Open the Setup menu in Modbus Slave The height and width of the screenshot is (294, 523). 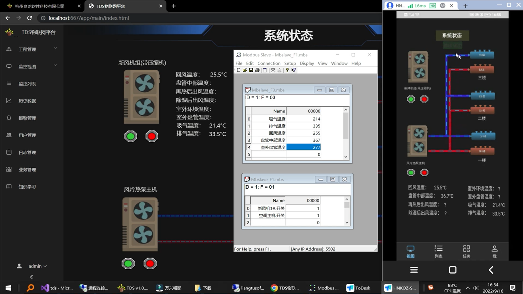click(x=290, y=63)
